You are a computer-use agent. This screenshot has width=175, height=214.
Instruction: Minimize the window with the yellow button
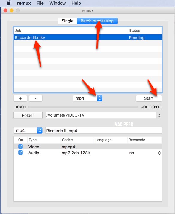(12, 10)
